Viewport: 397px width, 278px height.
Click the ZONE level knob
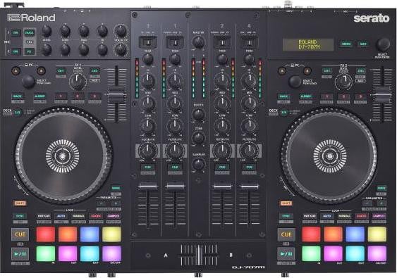click(x=198, y=138)
